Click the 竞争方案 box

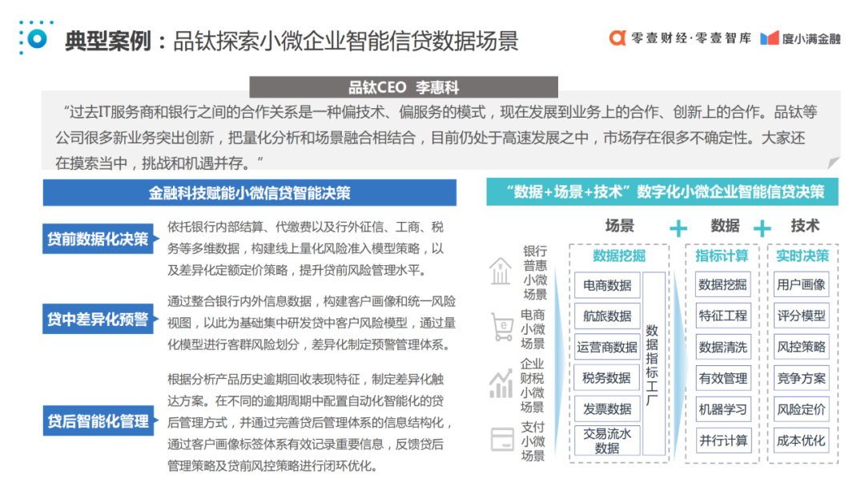[801, 378]
